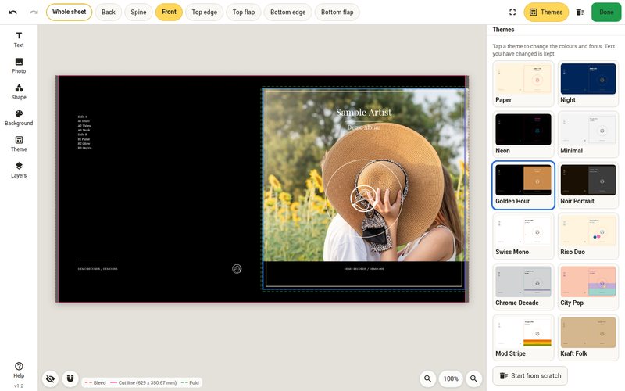
Task: Open the Shape tool
Action: (19, 91)
